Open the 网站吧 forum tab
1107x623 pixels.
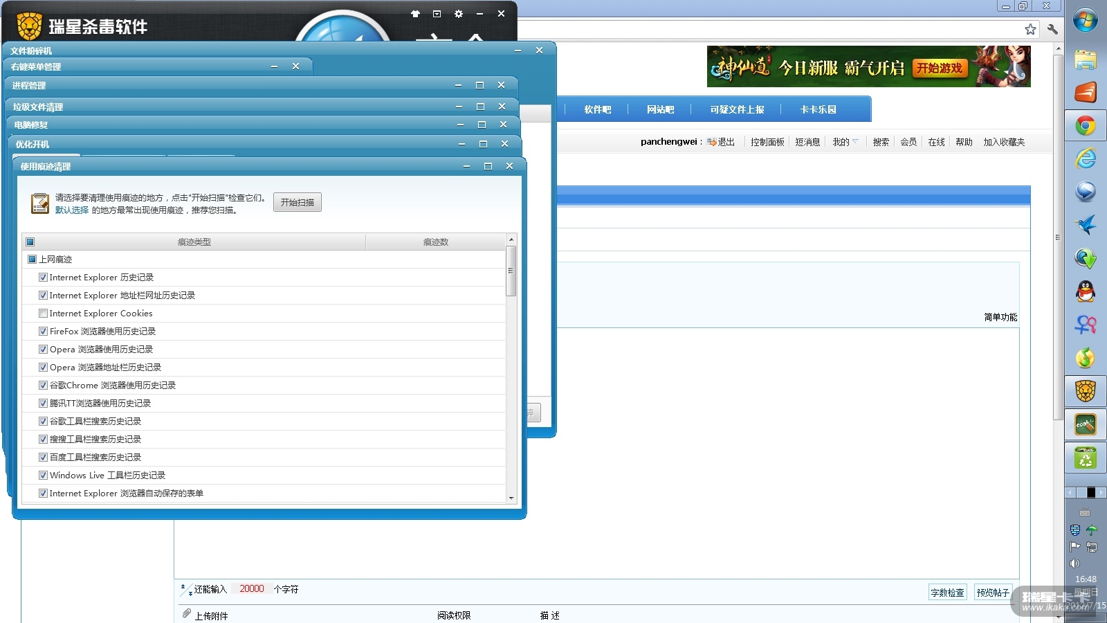coord(660,109)
